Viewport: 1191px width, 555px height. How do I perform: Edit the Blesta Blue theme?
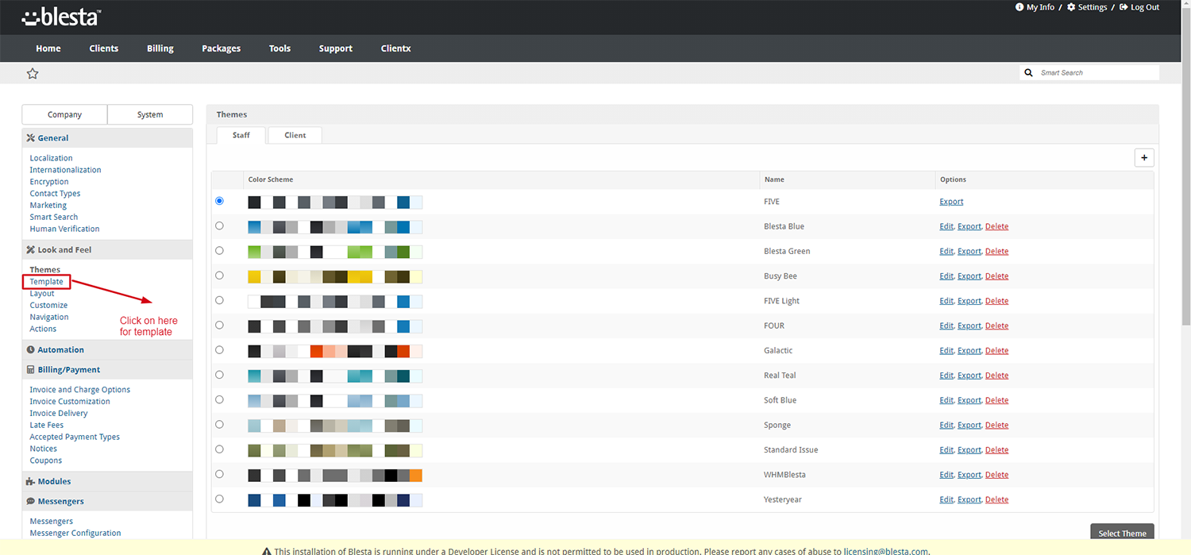946,226
